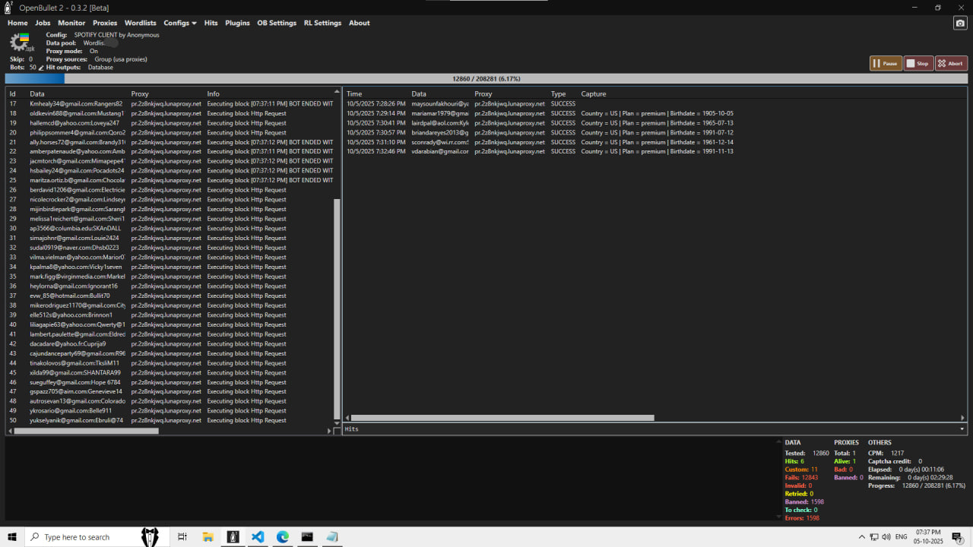Toggle the small checkbox below the bots list
This screenshot has width=973, height=547.
click(337, 431)
